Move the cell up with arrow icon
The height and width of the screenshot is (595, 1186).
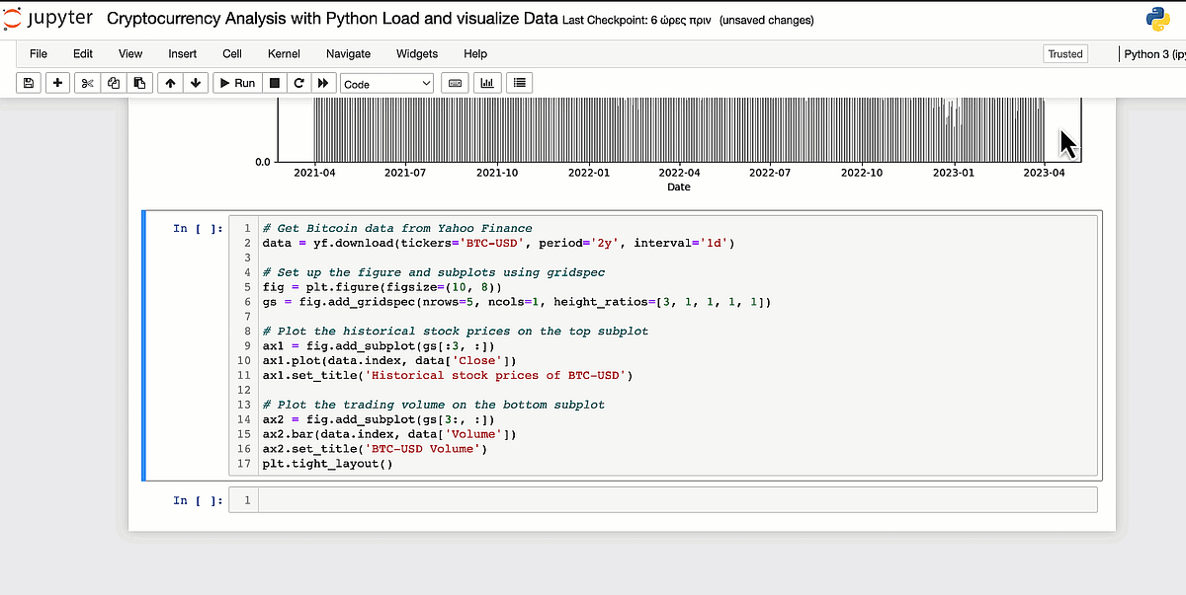pos(170,83)
